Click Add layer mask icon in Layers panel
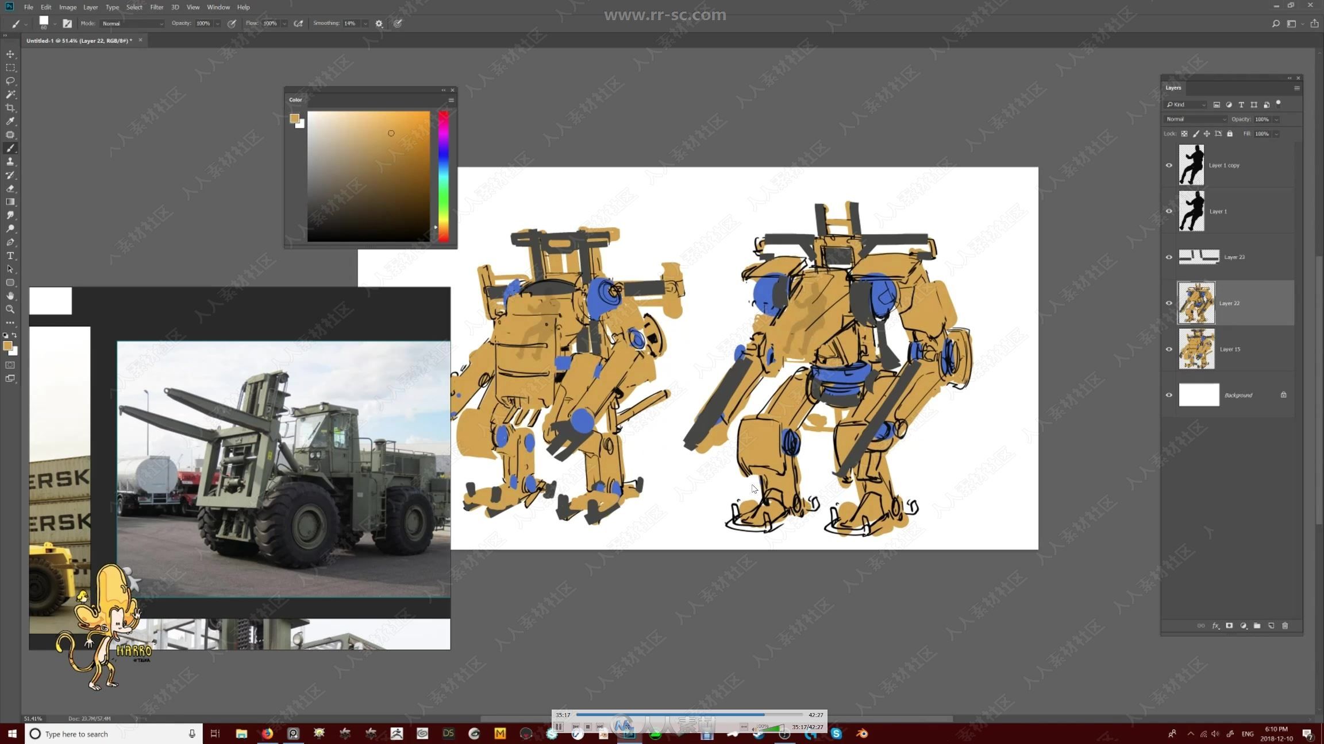 (x=1229, y=626)
